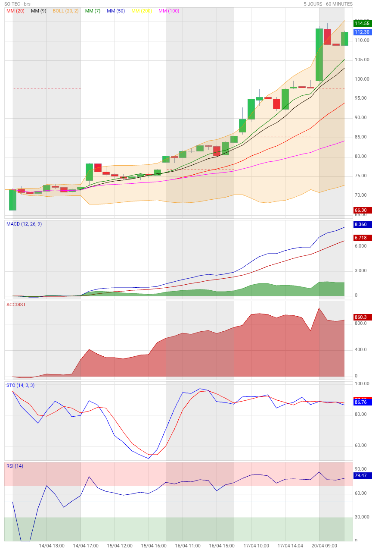This screenshot has width=372, height=550.
Task: Click the 800.0 ACCDIST axis label
Action: 361,323
